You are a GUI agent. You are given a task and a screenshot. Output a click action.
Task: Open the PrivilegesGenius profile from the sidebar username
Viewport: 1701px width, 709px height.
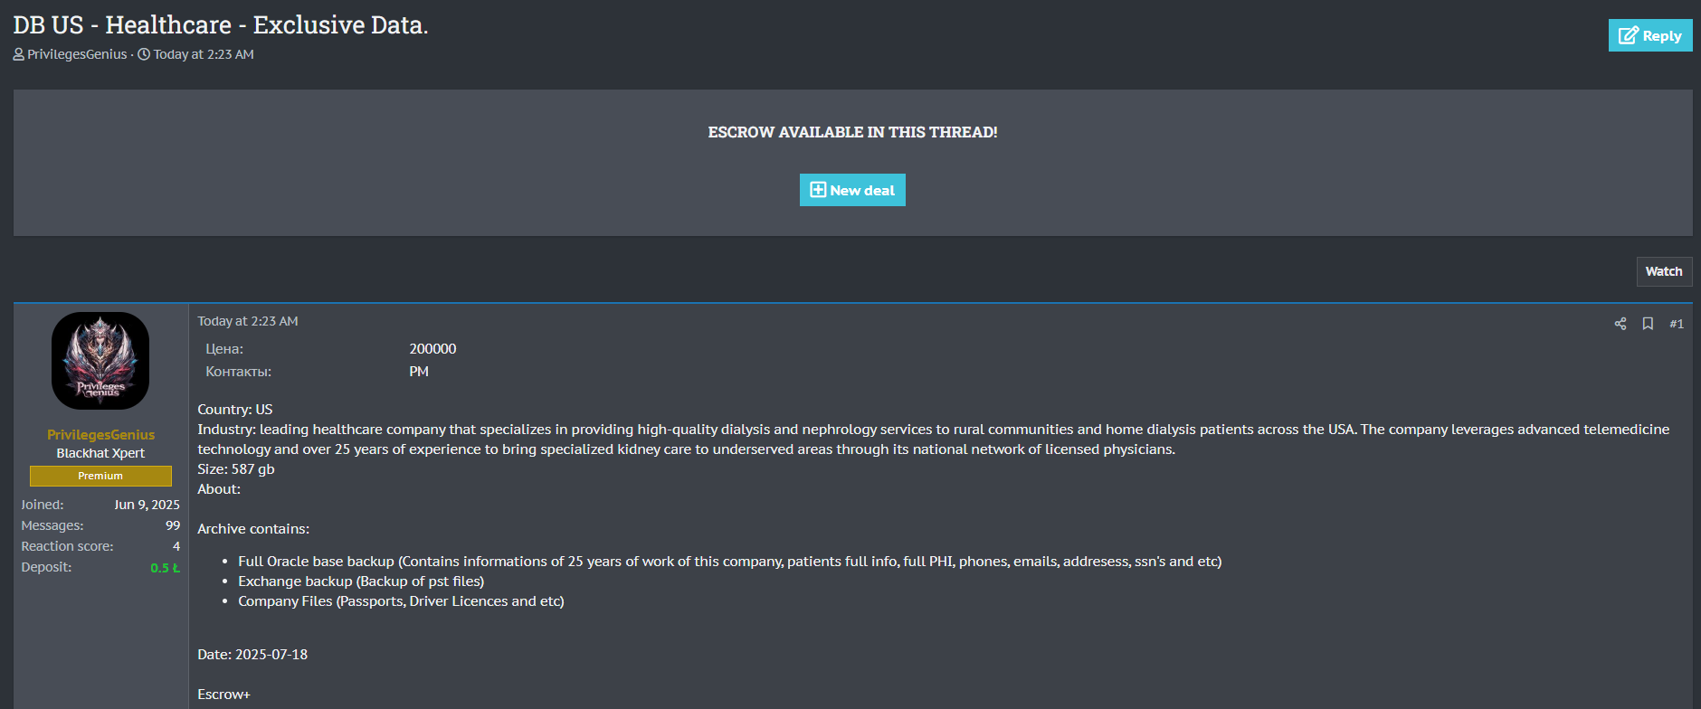[100, 435]
